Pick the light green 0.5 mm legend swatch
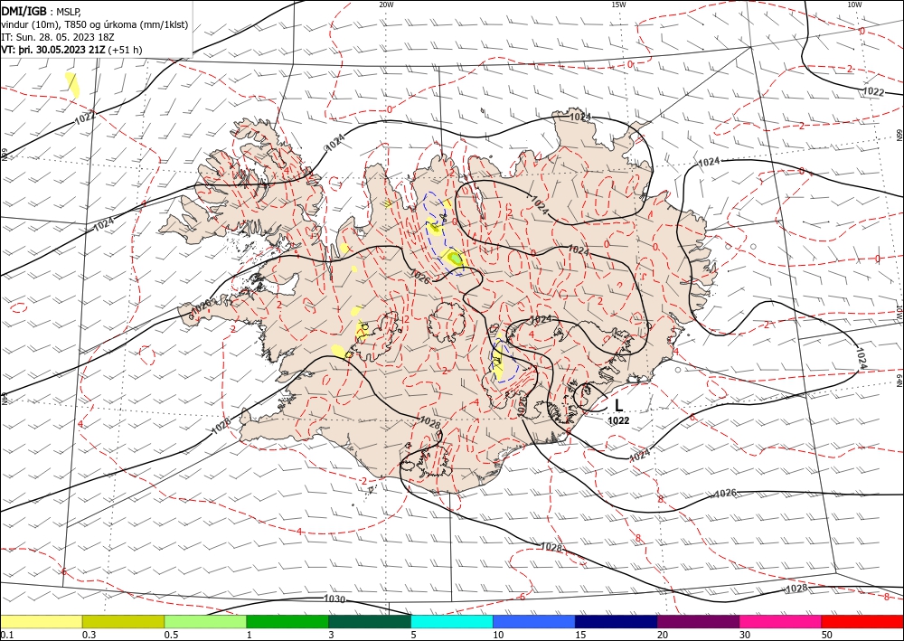The height and width of the screenshot is (641, 904). click(205, 621)
